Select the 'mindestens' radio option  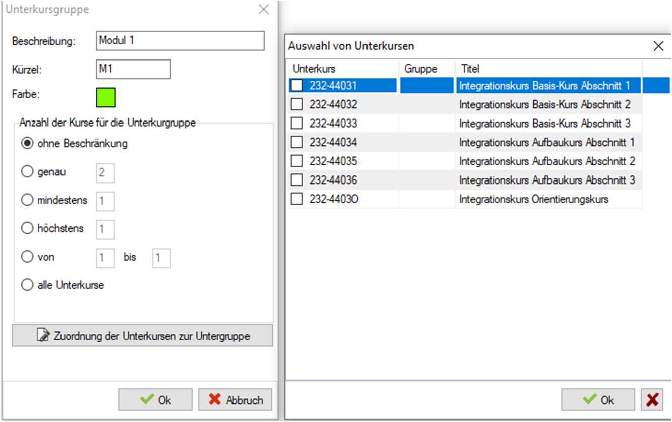(54, 200)
